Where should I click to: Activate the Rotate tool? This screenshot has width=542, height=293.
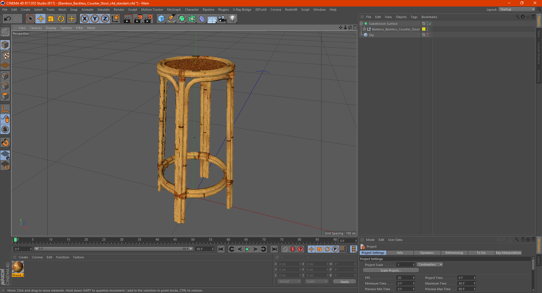click(61, 19)
